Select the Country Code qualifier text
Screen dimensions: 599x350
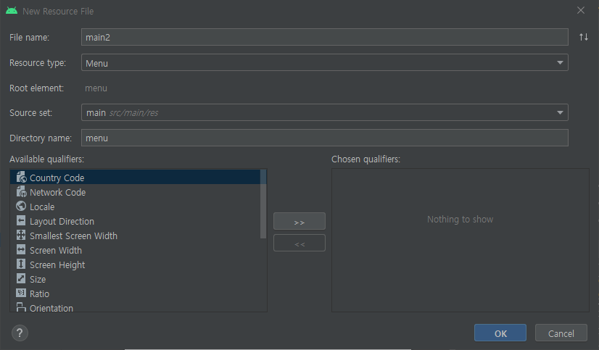point(57,178)
